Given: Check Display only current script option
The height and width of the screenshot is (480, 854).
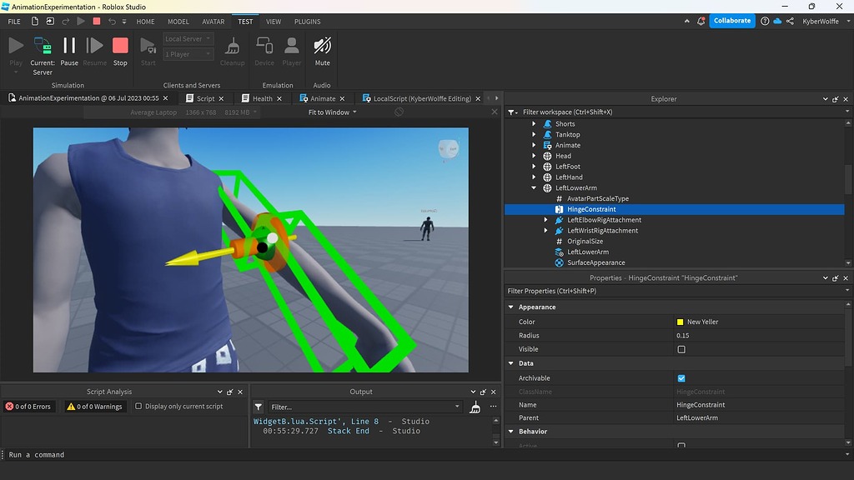Looking at the screenshot, I should tap(140, 406).
